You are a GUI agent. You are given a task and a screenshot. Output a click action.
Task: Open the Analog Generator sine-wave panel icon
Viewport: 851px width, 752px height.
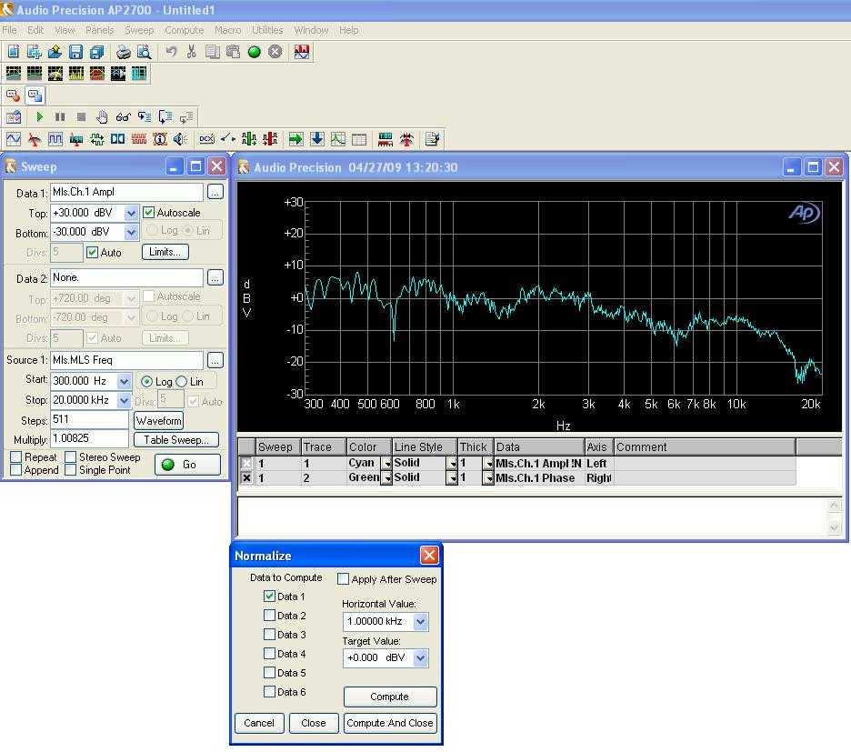coord(13,139)
